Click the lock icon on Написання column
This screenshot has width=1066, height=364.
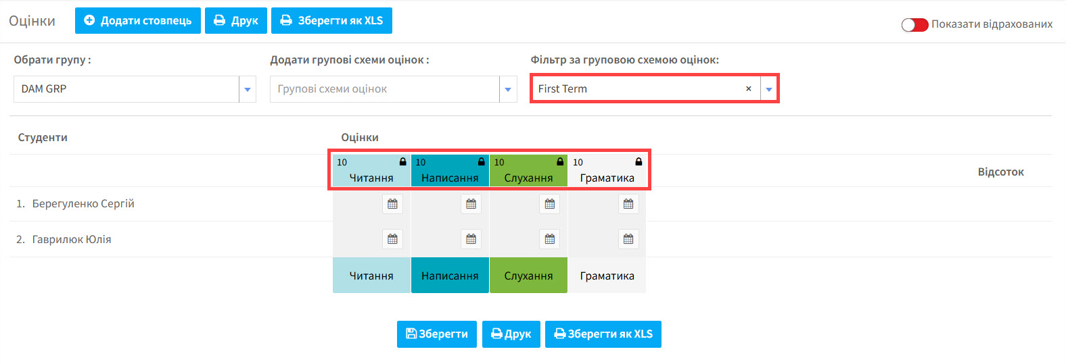(x=482, y=162)
